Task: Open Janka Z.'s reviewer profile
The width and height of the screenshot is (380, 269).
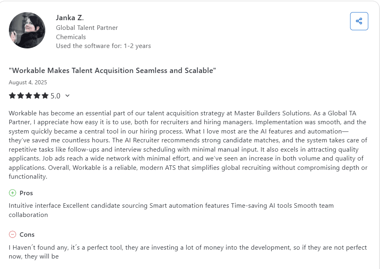Action: 70,17
